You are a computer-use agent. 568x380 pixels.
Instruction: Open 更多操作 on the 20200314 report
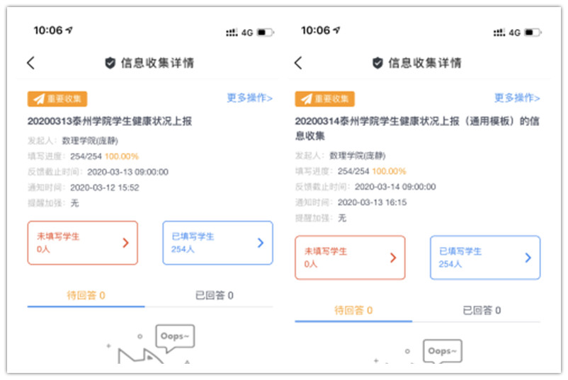[517, 98]
